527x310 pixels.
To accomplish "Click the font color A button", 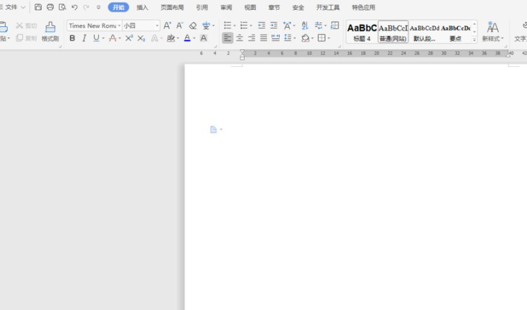I will pos(187,39).
